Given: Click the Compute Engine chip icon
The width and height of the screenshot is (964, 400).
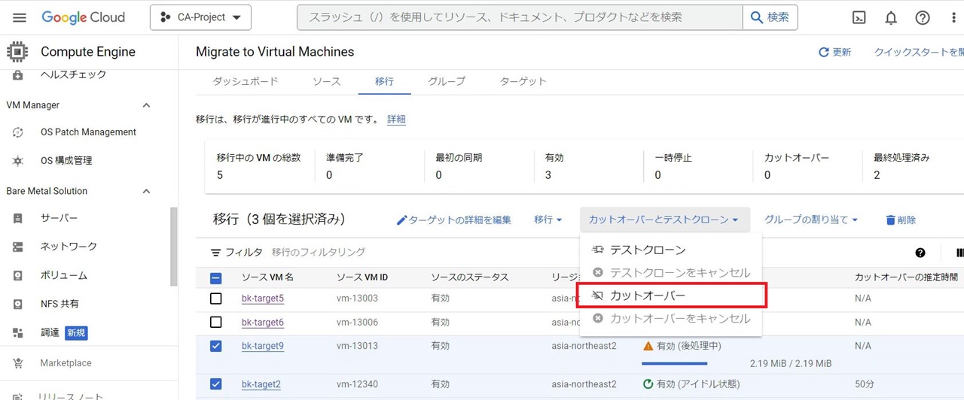Looking at the screenshot, I should coord(17,52).
